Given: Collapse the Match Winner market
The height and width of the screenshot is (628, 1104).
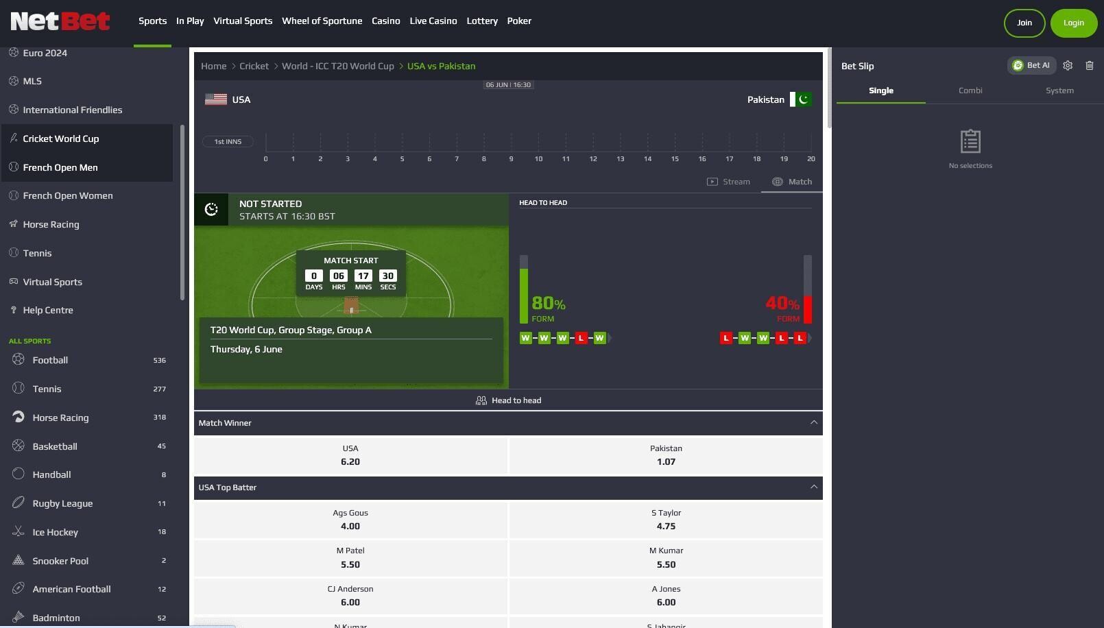Looking at the screenshot, I should coord(814,422).
